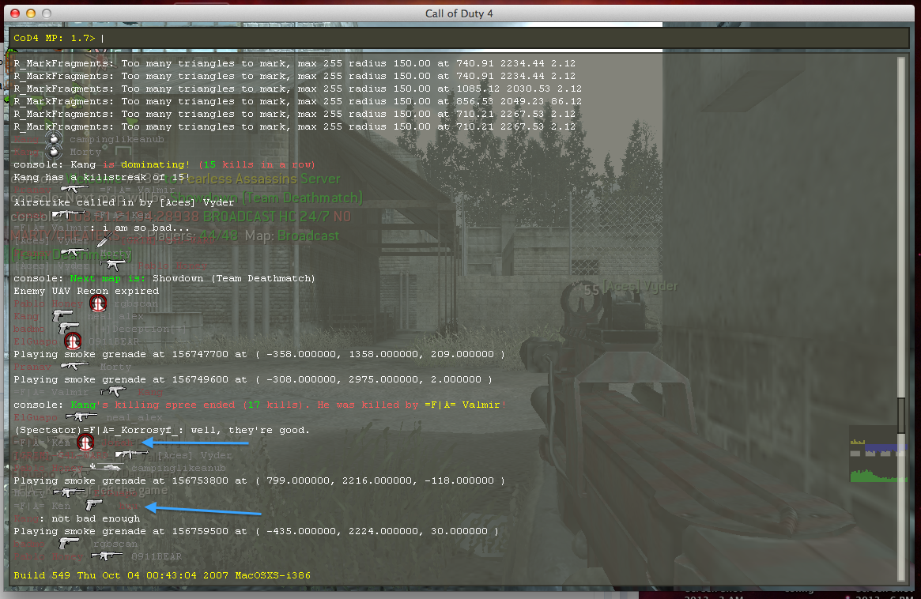The width and height of the screenshot is (921, 599).
Task: Click the smoke grenade line at 156747700
Action: tap(259, 354)
